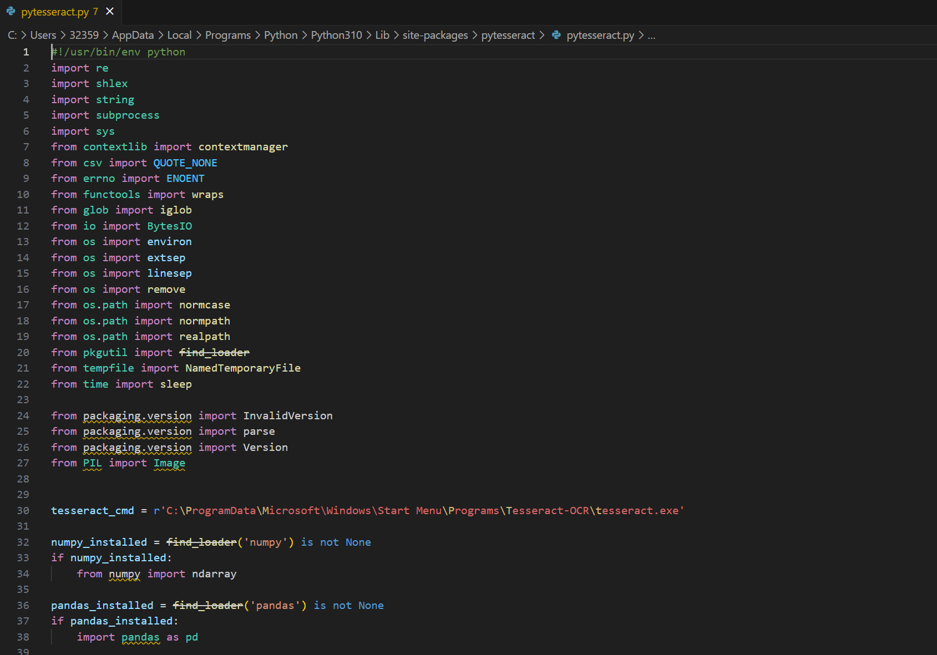Click 'iglob' on the glob import line
Screen dimensions: 937x655
(176, 210)
